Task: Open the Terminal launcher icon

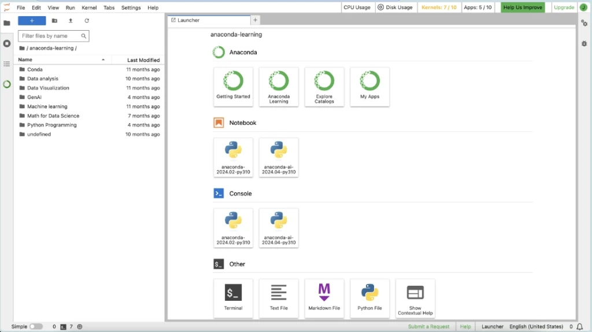Action: point(233,298)
